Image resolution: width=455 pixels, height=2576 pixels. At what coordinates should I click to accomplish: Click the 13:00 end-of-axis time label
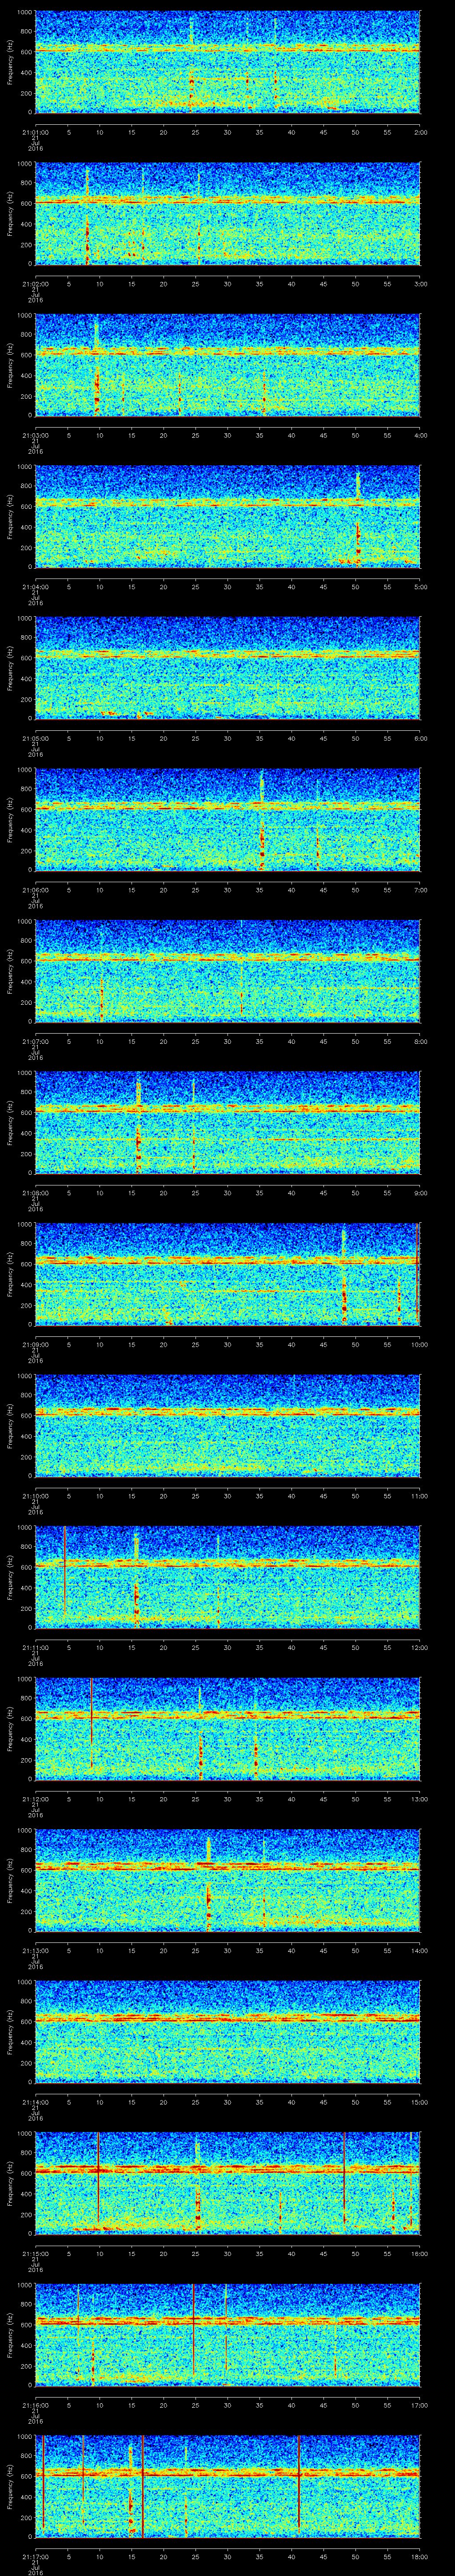click(419, 1798)
